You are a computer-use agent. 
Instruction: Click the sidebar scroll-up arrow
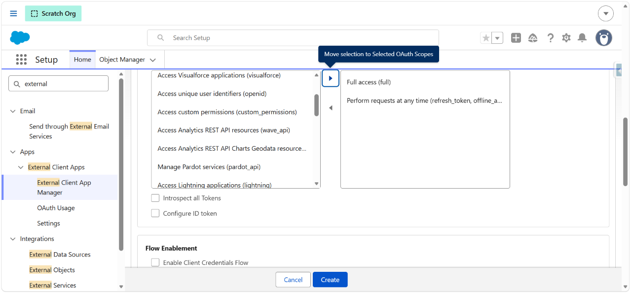point(121,75)
